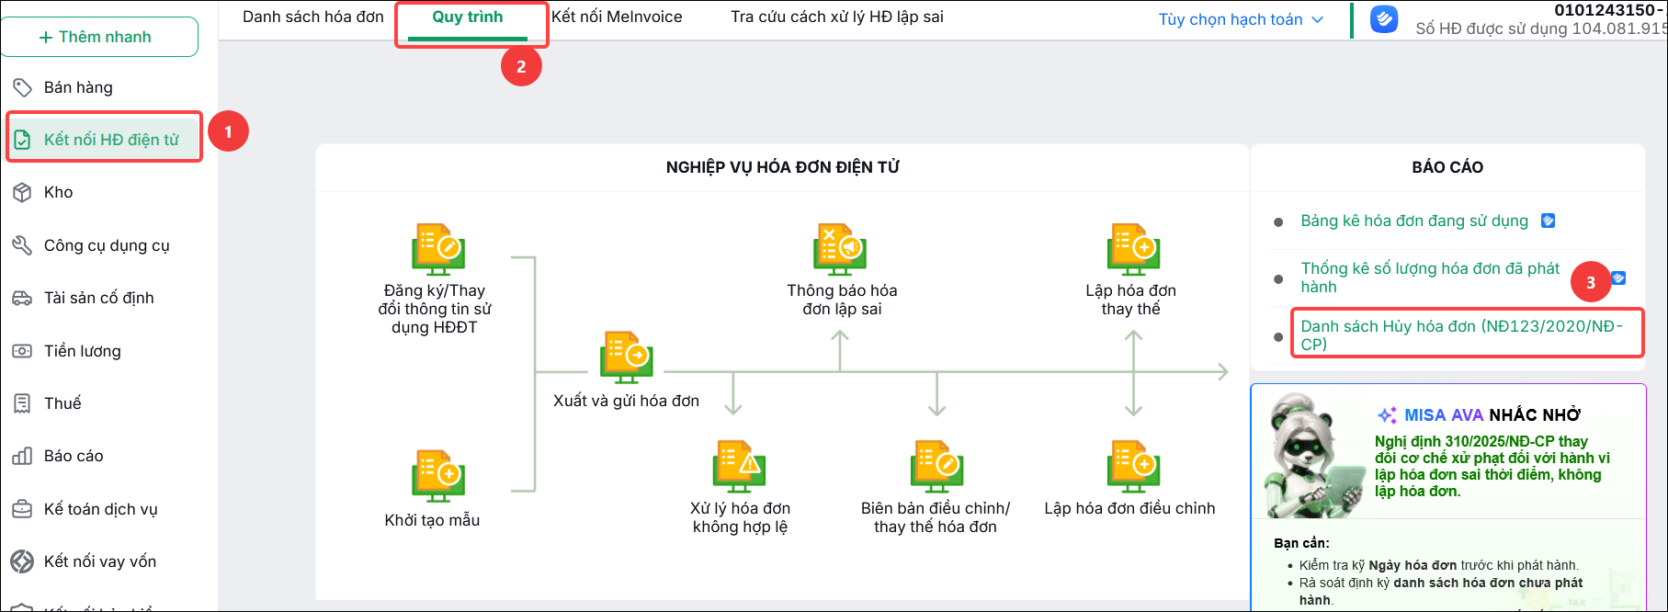
Task: Switch to the Kết nối MeInvoice tab
Action: point(617,17)
